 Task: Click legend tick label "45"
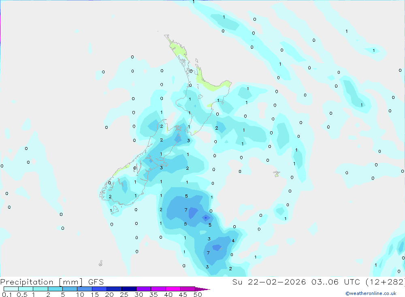pyautogui.click(x=183, y=295)
